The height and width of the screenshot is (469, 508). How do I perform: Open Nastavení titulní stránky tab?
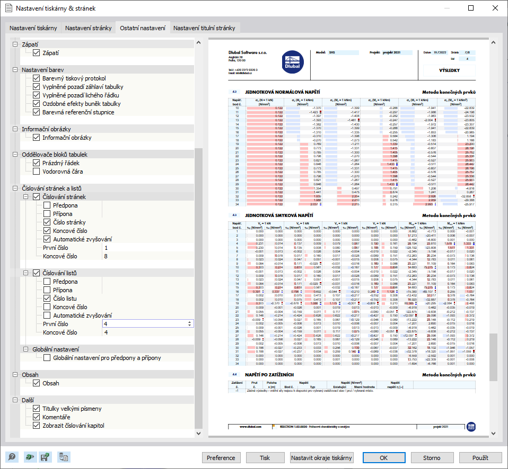point(204,28)
